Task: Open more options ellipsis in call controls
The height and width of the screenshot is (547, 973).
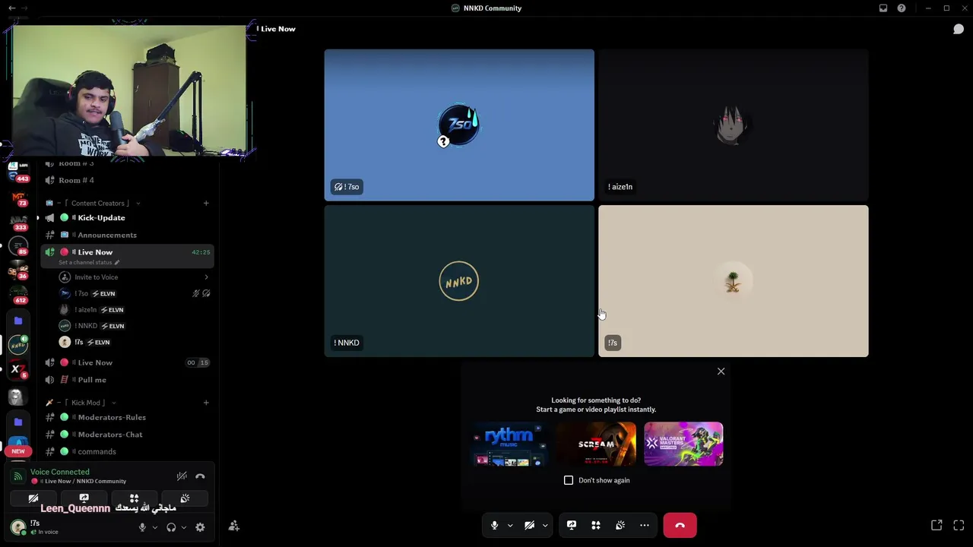Action: pyautogui.click(x=645, y=525)
